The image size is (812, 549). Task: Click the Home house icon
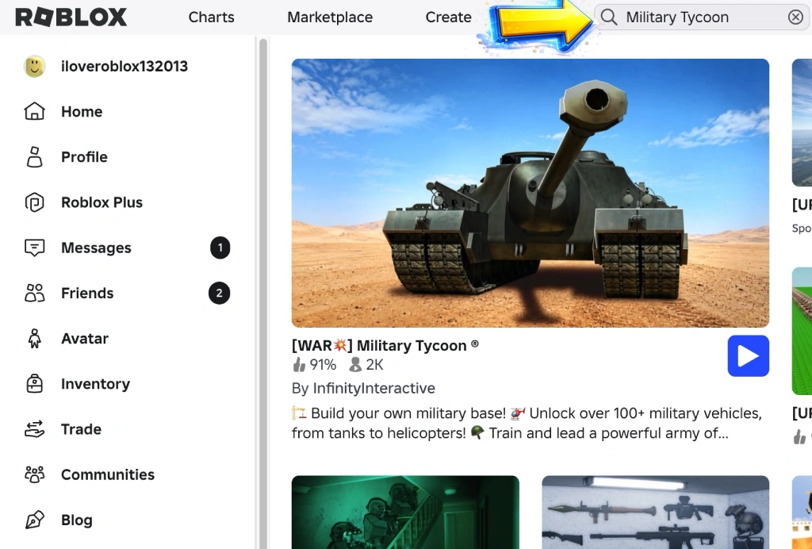pyautogui.click(x=35, y=111)
